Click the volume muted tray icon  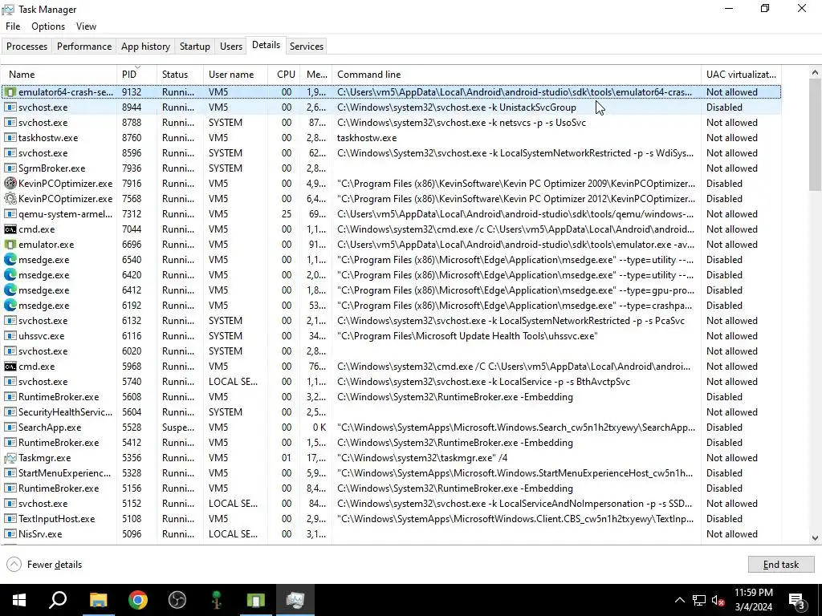coord(718,600)
